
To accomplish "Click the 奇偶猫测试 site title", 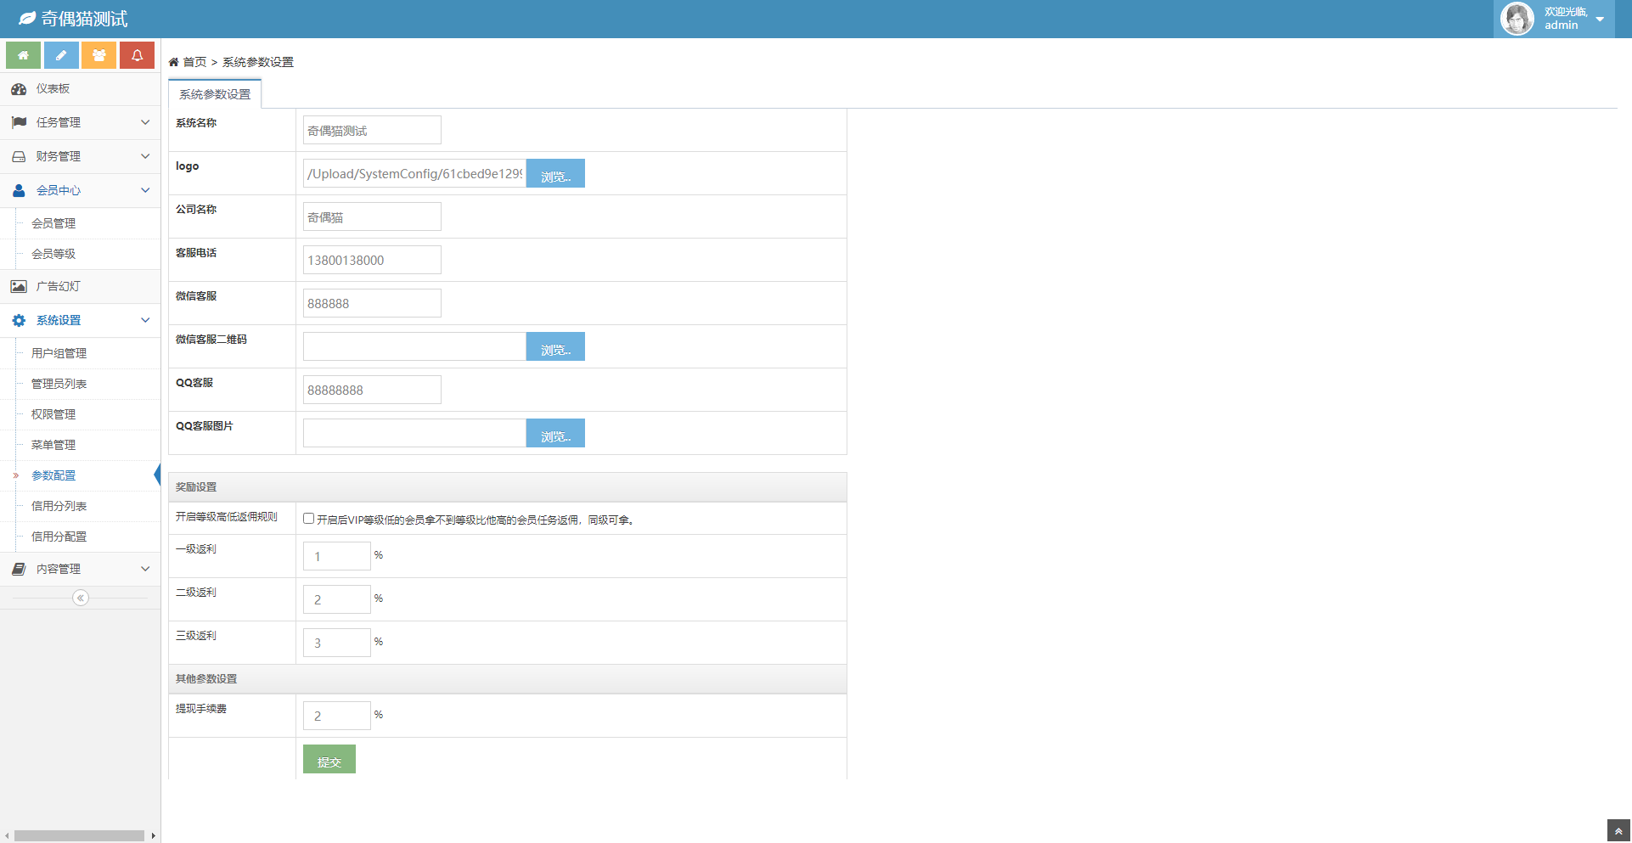I will [84, 19].
